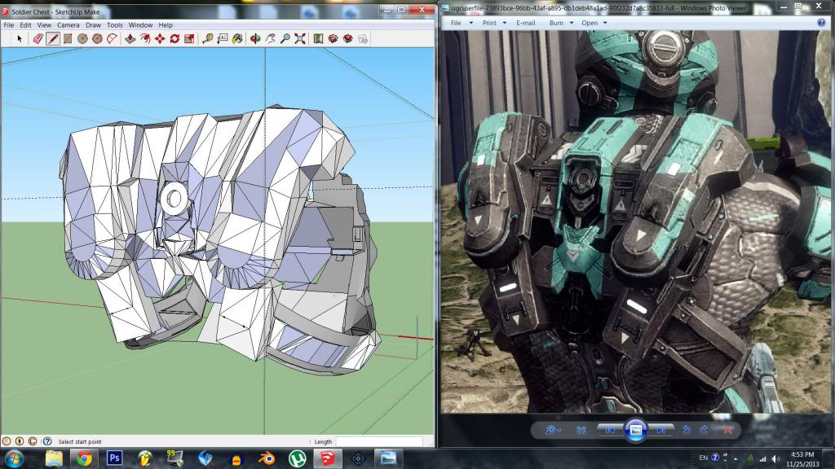Delete the photo with red X button
Viewport: 835px width, 469px height.
tap(727, 430)
